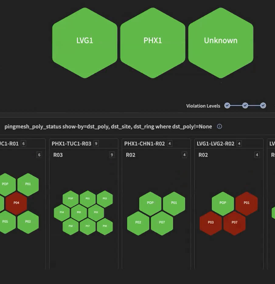Image resolution: width=275 pixels, height=284 pixels.
Task: Click the pingmesh_poly_status query text
Action: [x=108, y=126]
